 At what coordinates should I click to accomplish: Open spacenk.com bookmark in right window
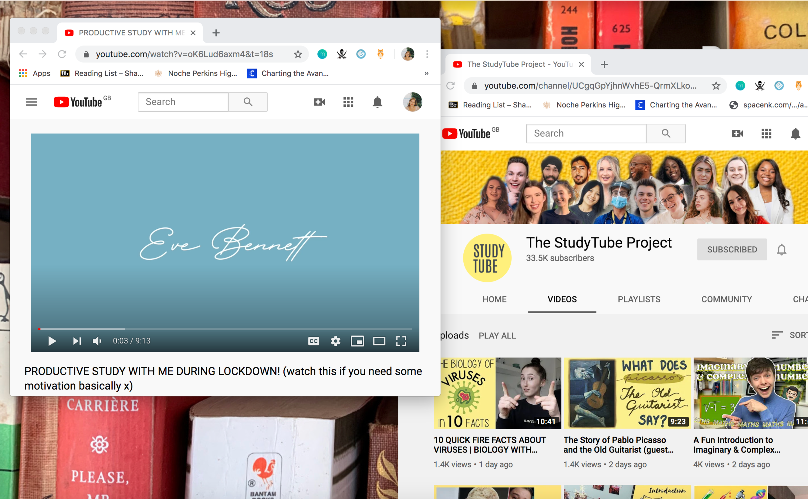(x=768, y=105)
